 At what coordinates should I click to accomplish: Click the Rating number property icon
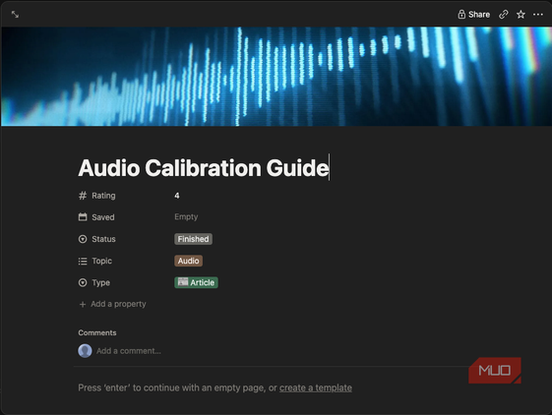tap(83, 196)
